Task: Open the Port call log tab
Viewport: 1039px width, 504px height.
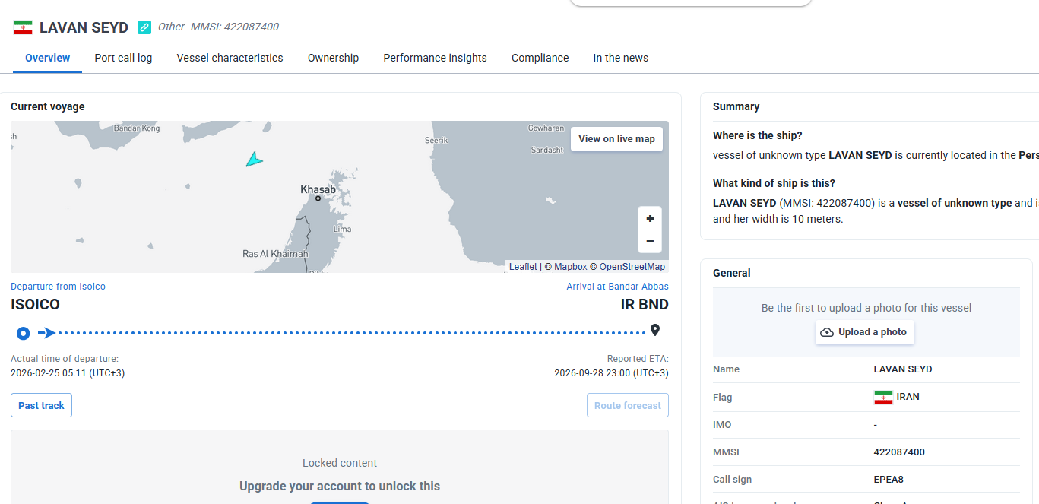Action: pyautogui.click(x=123, y=58)
